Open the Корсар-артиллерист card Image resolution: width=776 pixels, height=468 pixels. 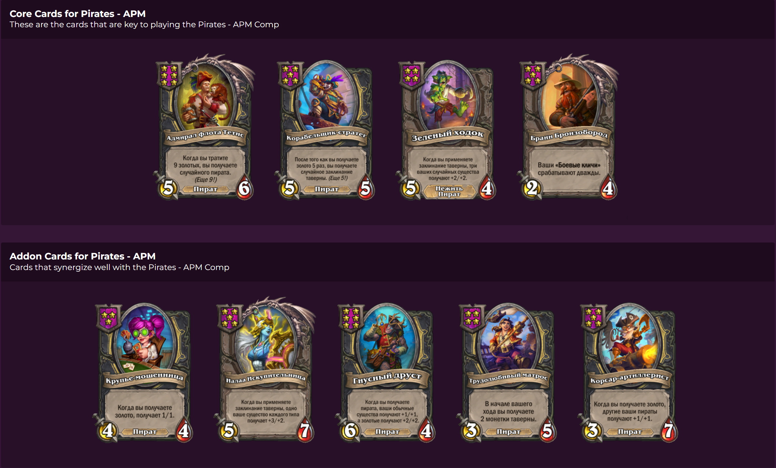(629, 373)
